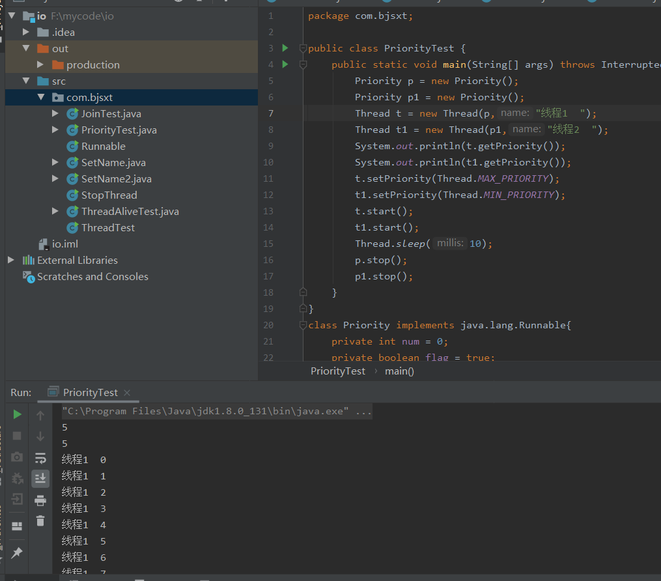Click the bug-with-gear icon in Run toolbar

18,478
